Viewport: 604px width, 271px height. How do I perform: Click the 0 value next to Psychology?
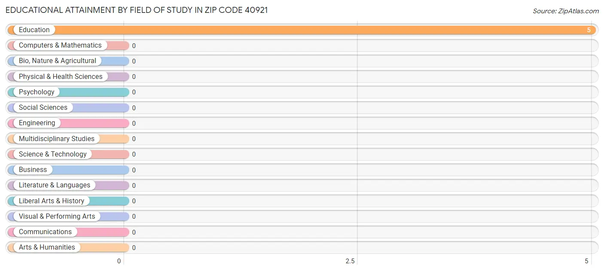[134, 92]
